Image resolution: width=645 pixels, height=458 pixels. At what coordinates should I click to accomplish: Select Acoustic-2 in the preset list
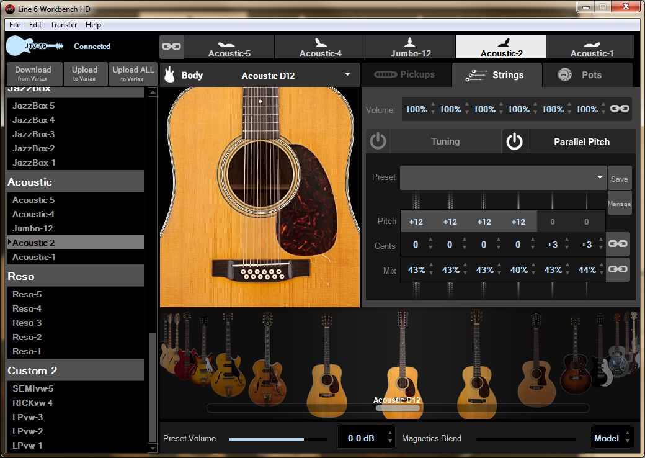pos(75,243)
